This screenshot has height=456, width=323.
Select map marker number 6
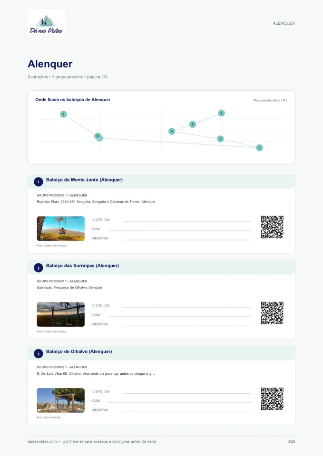pos(259,148)
